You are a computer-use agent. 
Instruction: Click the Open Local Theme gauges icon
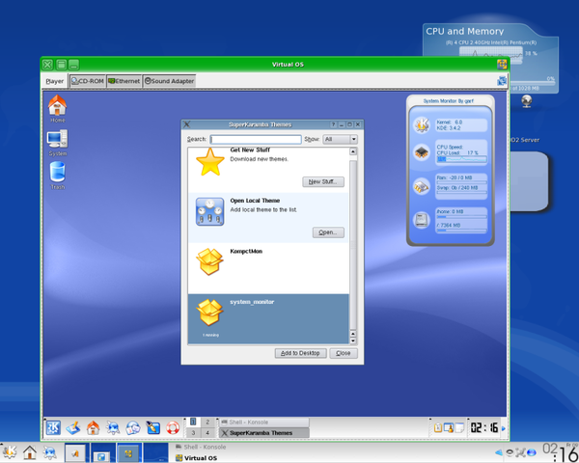pos(209,211)
